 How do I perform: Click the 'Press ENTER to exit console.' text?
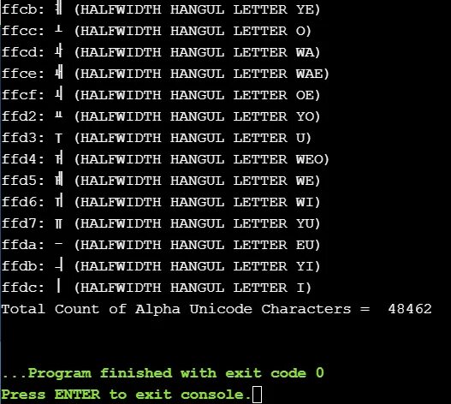click(126, 395)
